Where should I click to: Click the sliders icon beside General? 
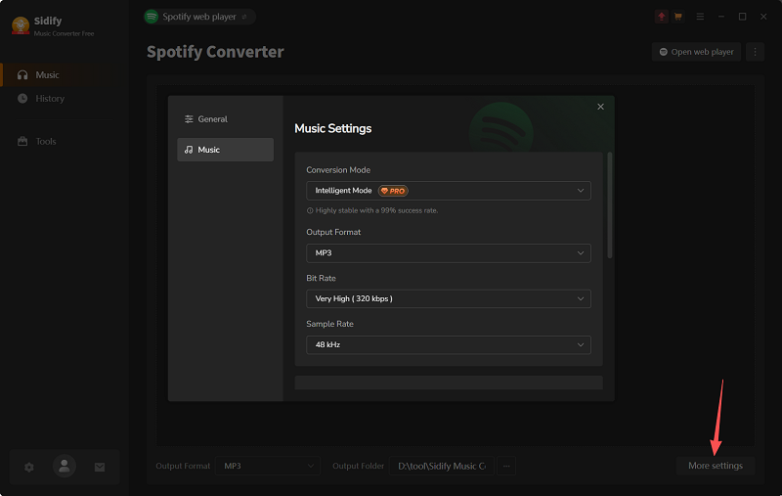click(x=189, y=119)
